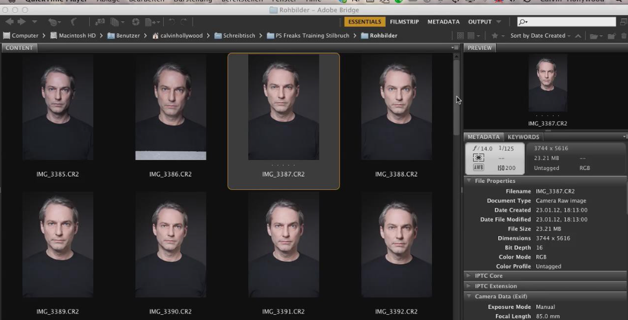Click the trash delete icon
Image resolution: width=628 pixels, height=320 pixels.
pyautogui.click(x=623, y=36)
